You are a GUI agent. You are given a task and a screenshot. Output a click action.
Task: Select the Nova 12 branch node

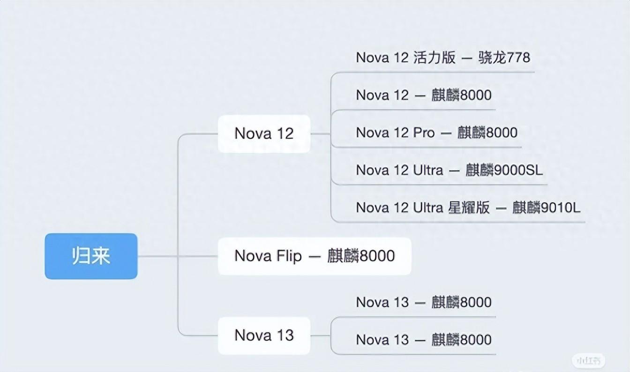[264, 134]
